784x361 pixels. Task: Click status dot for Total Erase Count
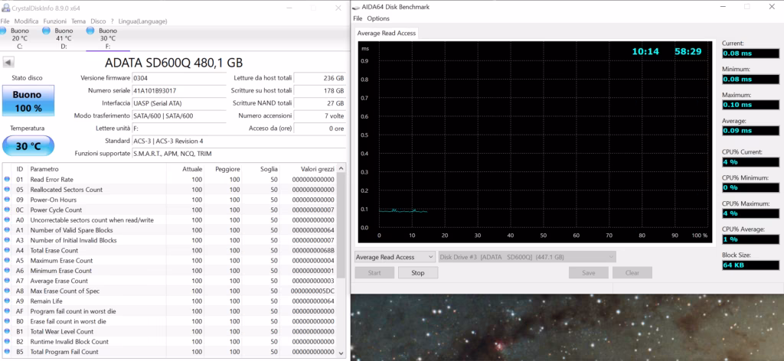(7, 250)
